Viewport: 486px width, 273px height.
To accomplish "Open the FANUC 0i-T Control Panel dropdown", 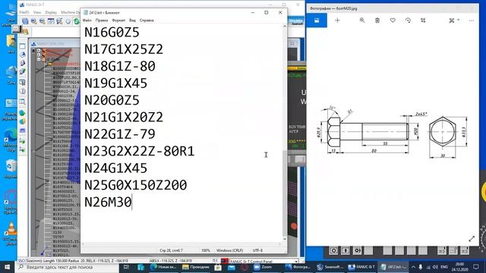I will [296, 261].
